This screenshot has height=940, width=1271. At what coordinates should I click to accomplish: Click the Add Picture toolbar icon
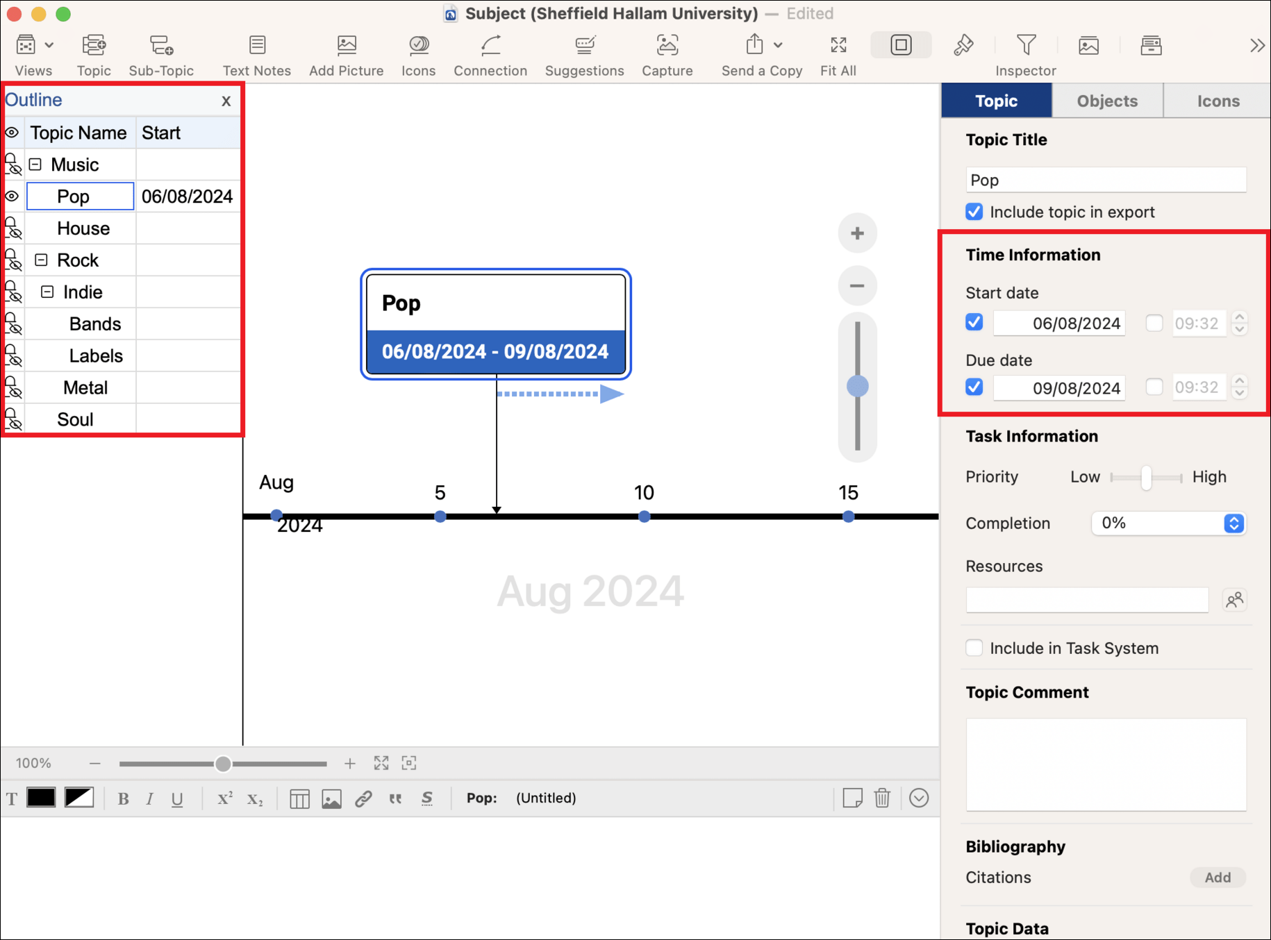[346, 46]
